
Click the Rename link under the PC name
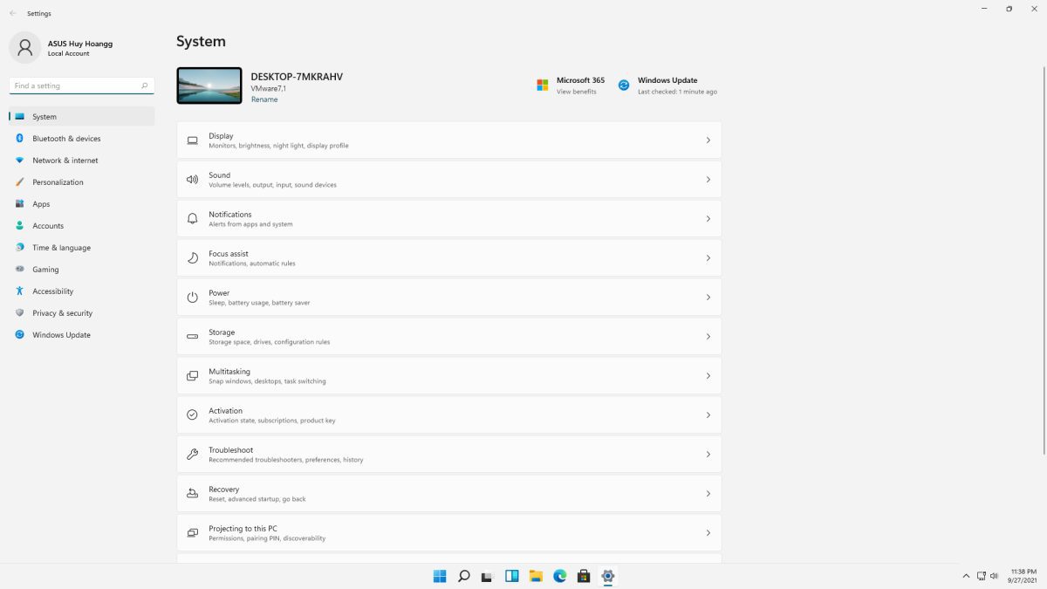tap(264, 99)
